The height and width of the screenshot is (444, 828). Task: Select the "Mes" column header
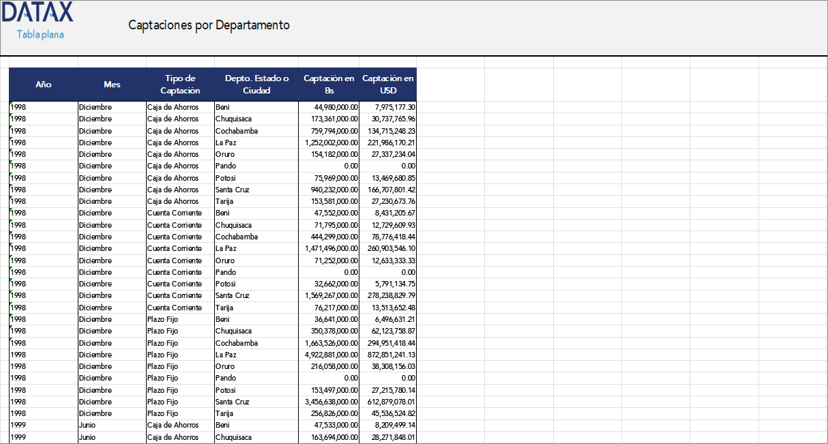(x=111, y=84)
